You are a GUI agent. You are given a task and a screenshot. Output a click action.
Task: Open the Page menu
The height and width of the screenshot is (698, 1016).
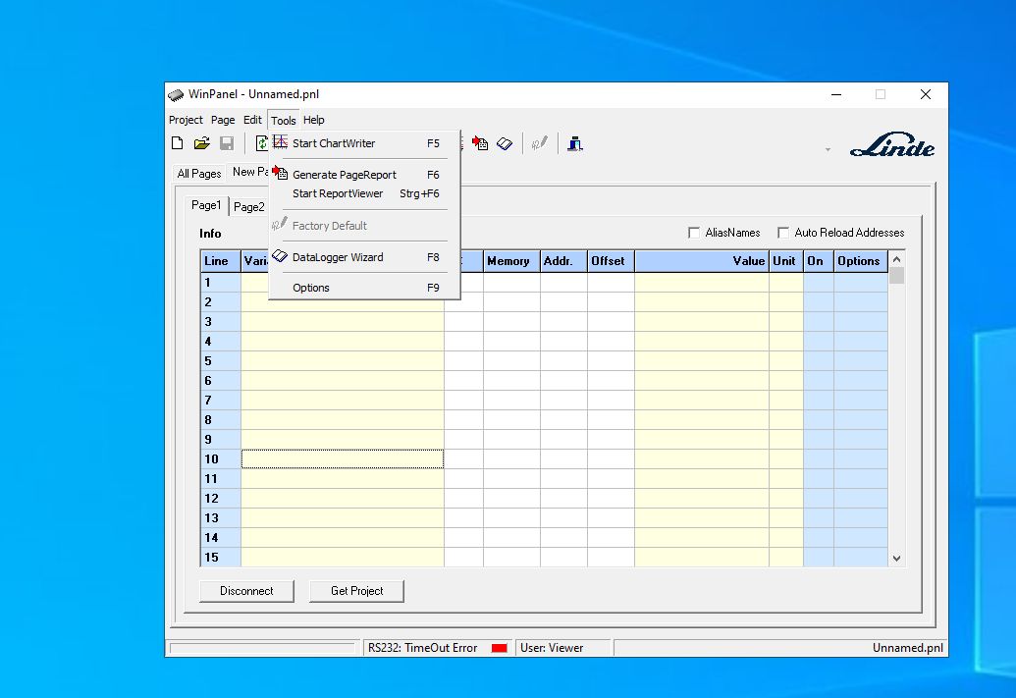tap(222, 120)
